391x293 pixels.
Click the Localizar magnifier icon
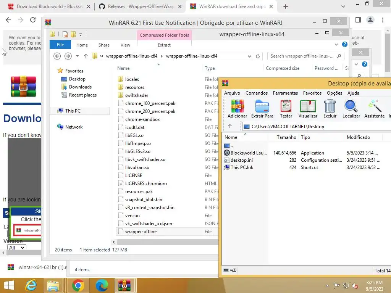351,109
